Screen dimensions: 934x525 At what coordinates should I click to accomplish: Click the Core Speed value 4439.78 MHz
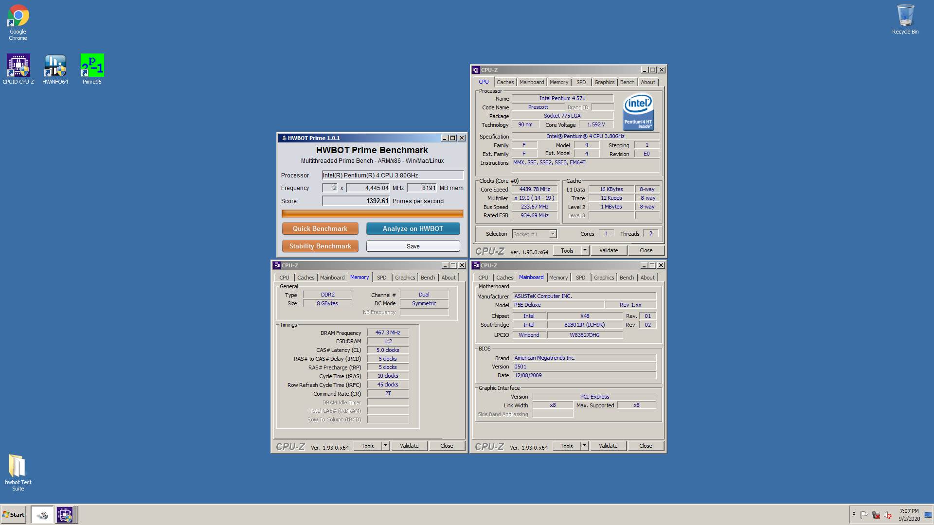pos(535,189)
